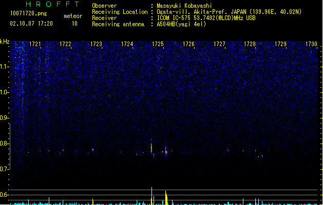
Task: Click the 1.0 kHz frequency axis label
Action: point(4,92)
